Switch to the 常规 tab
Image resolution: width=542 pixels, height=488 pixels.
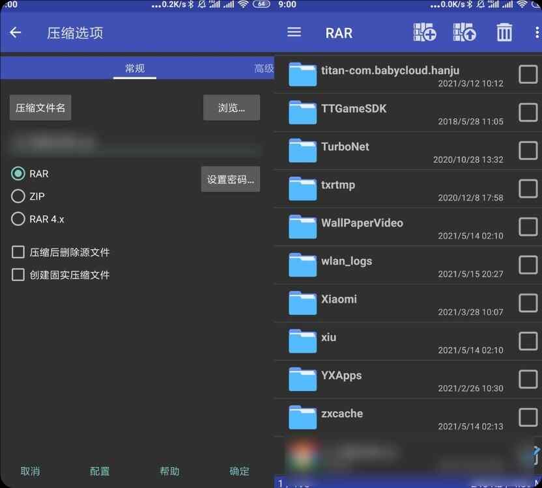134,68
